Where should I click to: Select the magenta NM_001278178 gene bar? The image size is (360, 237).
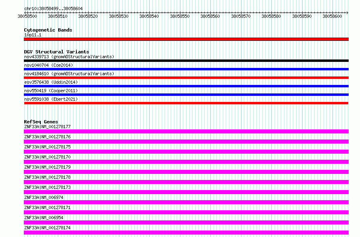[186, 182]
